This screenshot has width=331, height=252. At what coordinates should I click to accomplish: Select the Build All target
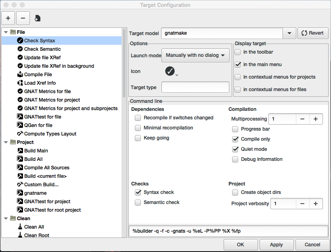click(33, 159)
